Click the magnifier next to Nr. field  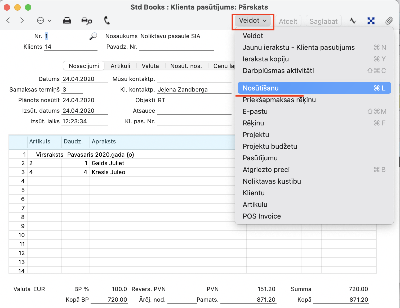click(93, 36)
